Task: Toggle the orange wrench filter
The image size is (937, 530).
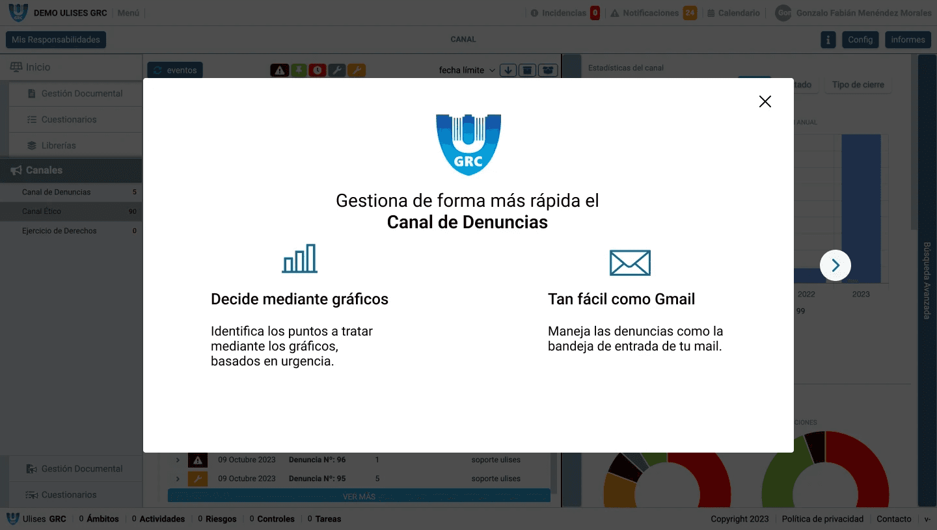Action: click(x=356, y=70)
